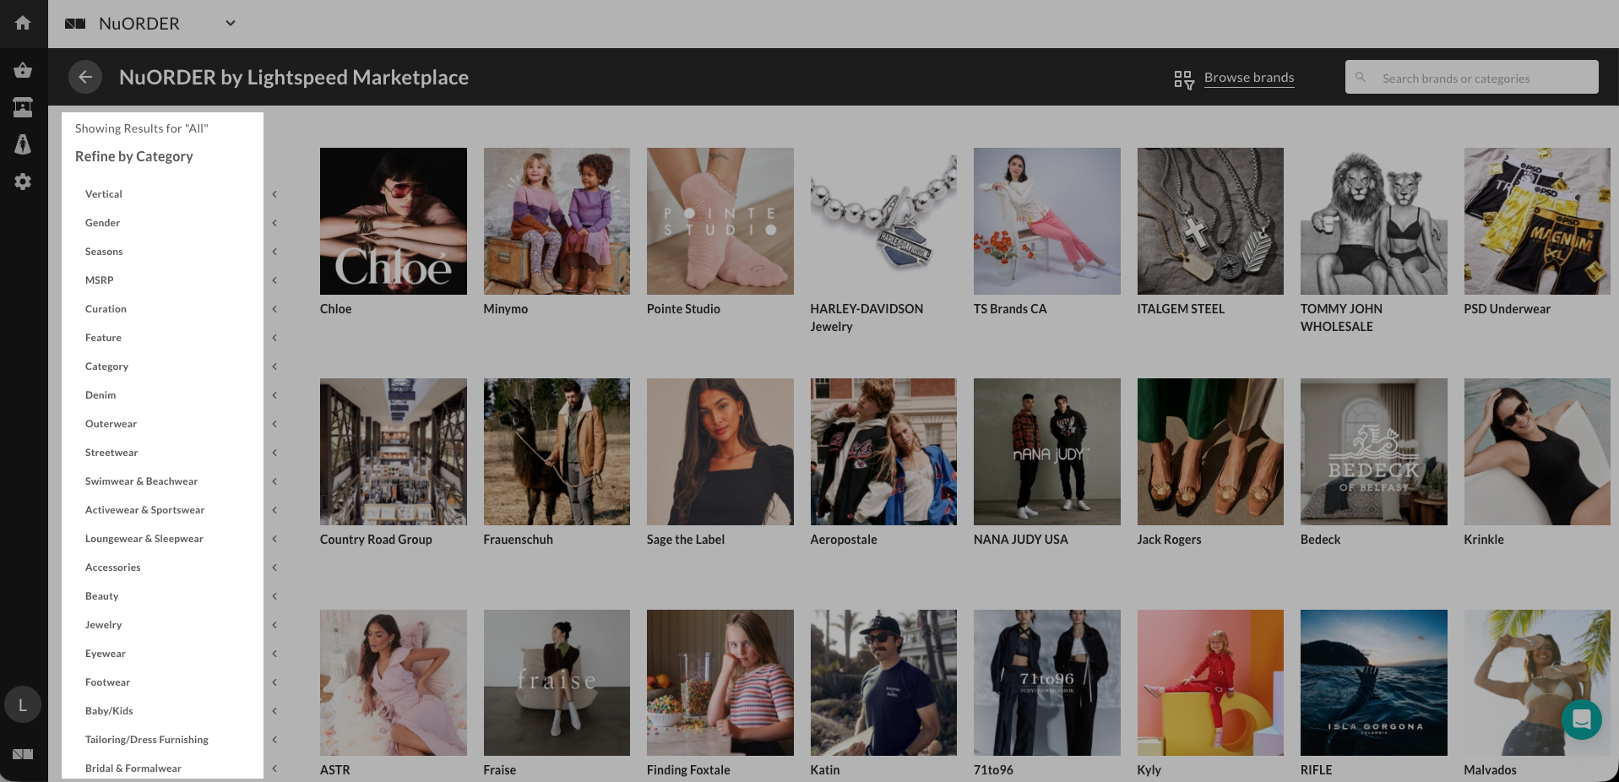Open the Bedeck brand thumbnail
The image size is (1619, 782).
(1374, 452)
